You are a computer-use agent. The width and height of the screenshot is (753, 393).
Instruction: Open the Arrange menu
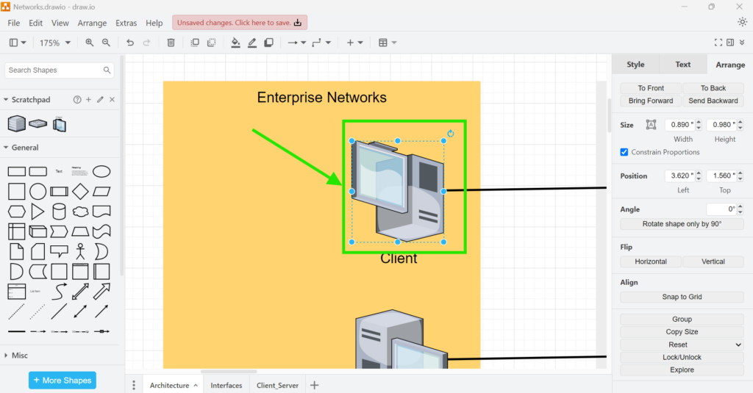pos(92,23)
